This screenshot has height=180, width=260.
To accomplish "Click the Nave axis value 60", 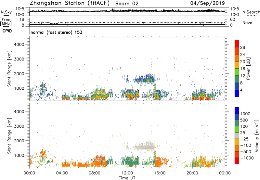I will point(232,19).
